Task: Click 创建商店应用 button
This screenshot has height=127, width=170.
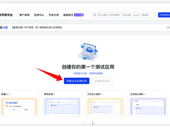Action: [102, 81]
